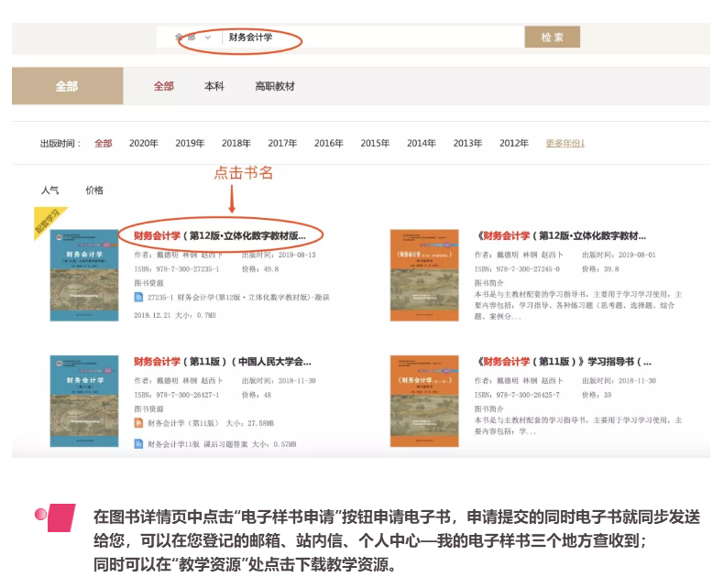Click orange cover of 第12版 学习指导书
Image resolution: width=724 pixels, height=588 pixels.
(x=424, y=275)
